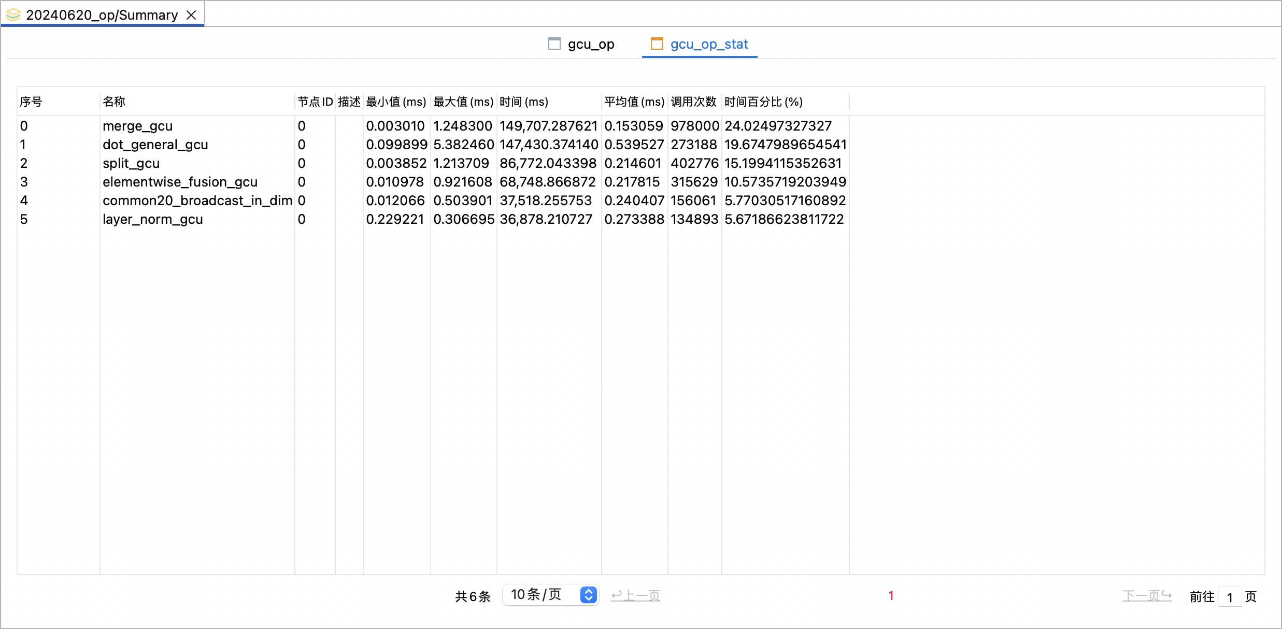
Task: Click time value 37,518.255753
Action: (x=546, y=201)
